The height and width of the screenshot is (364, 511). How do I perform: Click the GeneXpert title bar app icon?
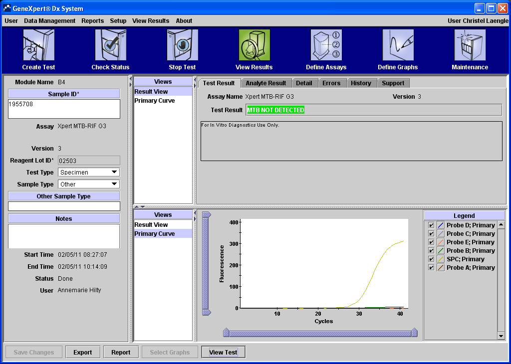tap(7, 8)
